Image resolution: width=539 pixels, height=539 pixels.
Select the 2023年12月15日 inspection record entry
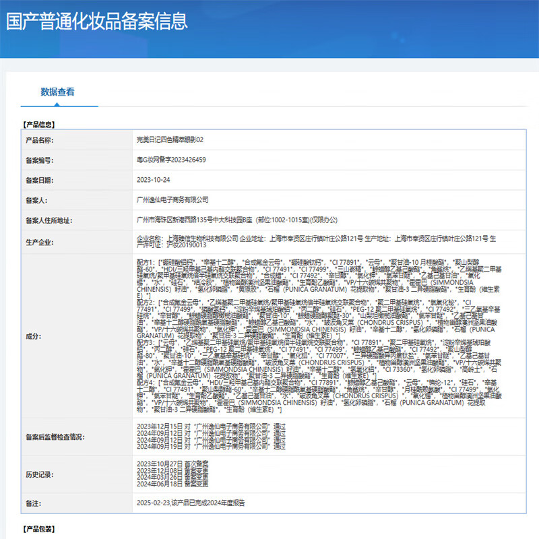pos(211,426)
